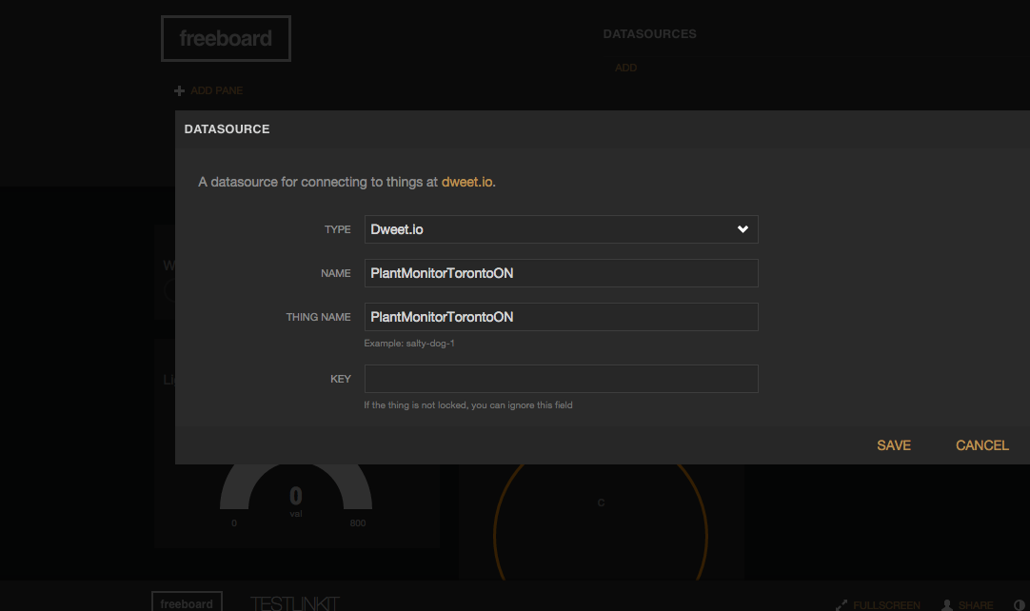1030x611 pixels.
Task: Click the share person icon
Action: click(947, 604)
